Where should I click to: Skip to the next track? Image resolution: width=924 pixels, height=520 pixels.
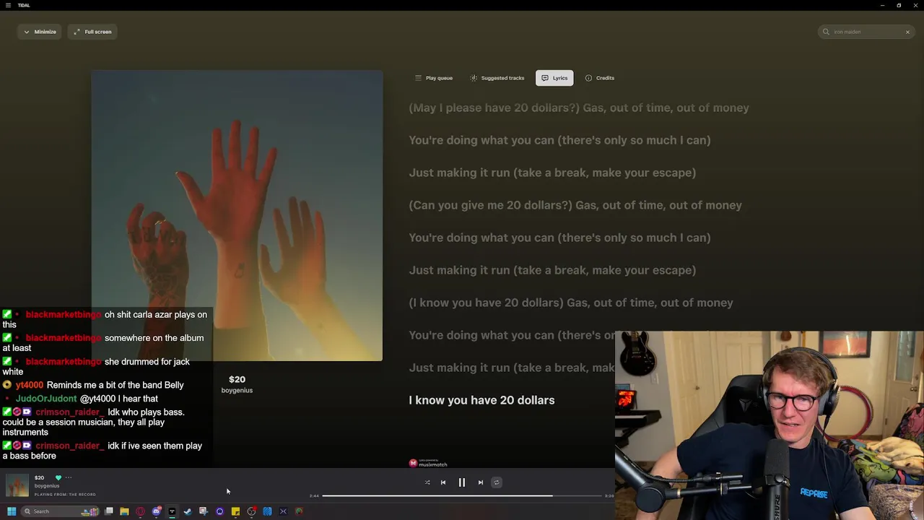(x=481, y=482)
